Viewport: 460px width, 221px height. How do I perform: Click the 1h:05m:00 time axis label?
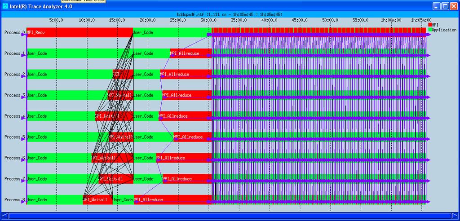pyautogui.click(x=421, y=20)
